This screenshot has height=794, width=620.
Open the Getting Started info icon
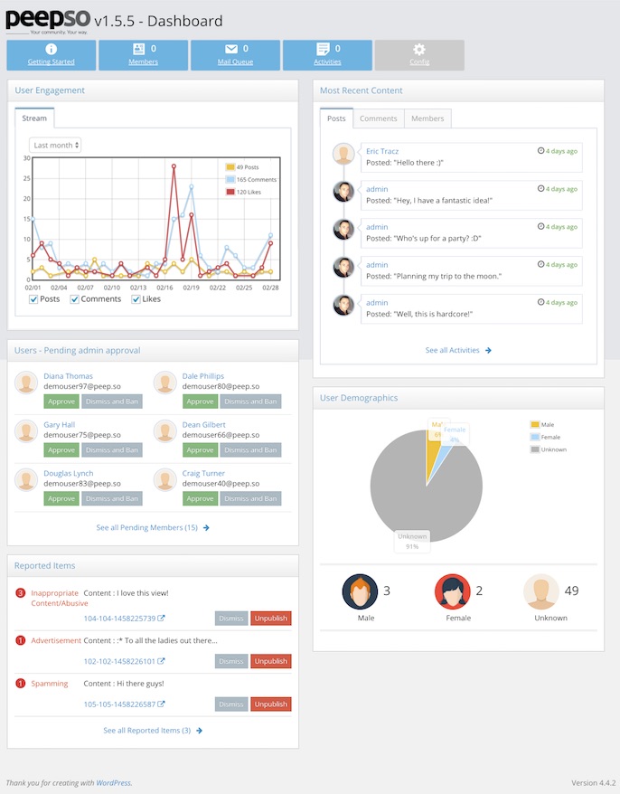click(x=52, y=49)
